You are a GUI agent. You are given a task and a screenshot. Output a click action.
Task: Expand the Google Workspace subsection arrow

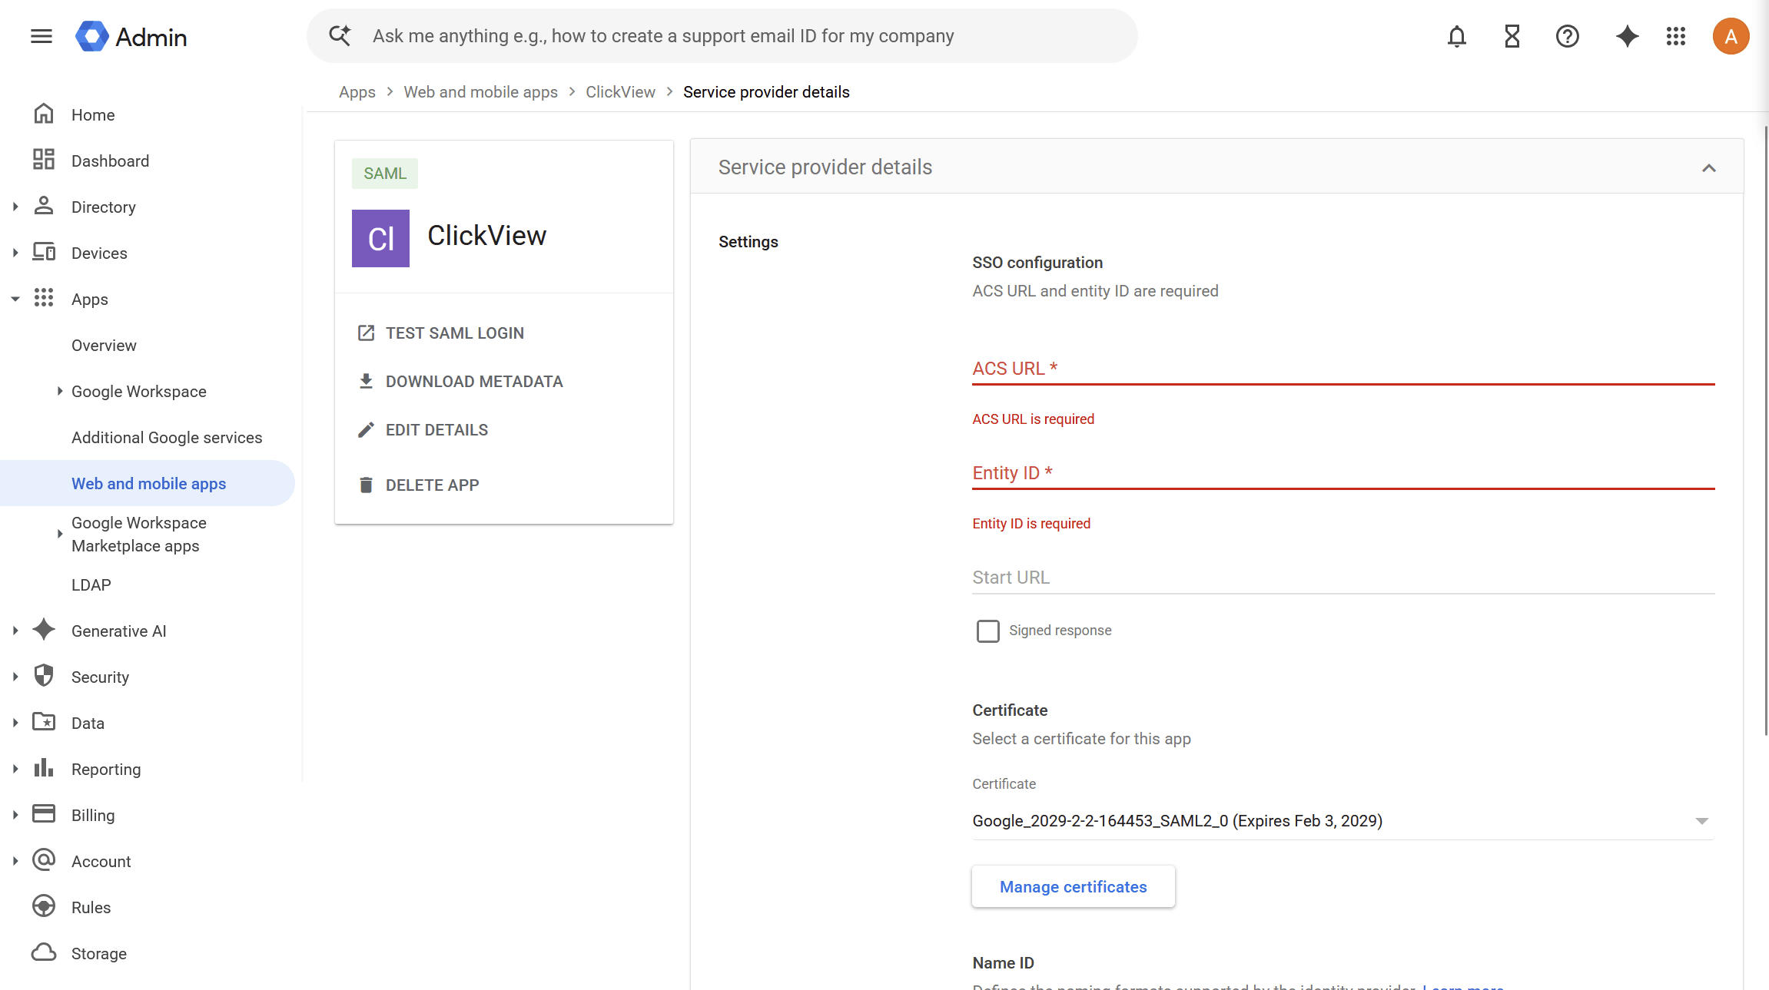[60, 391]
